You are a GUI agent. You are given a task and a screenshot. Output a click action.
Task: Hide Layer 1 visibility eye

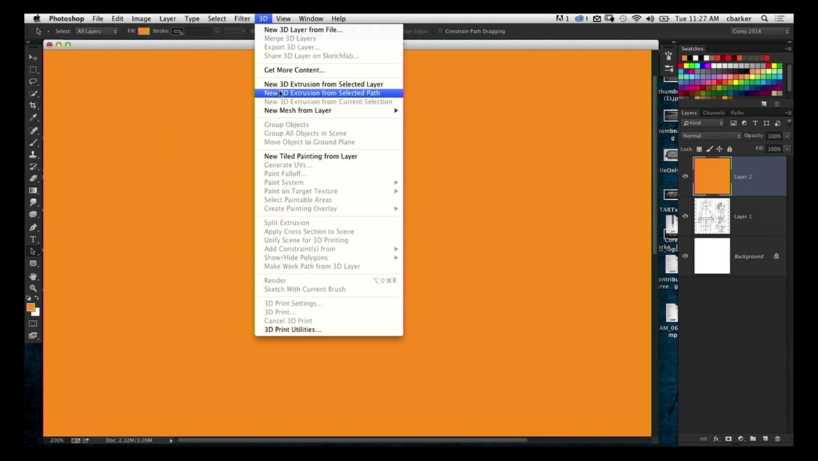tap(686, 216)
